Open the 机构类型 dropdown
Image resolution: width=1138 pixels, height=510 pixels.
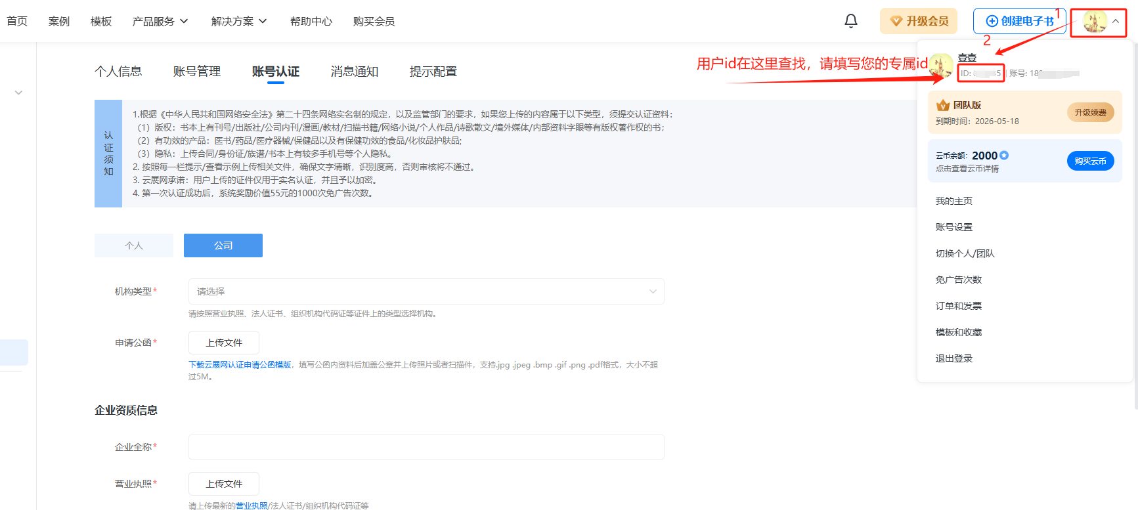[x=426, y=291]
